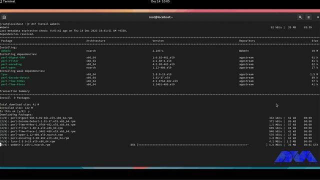Viewport: 320px width, 180px height.
Task: Click the 'Transaction Summary' heading
Action: coord(14,91)
